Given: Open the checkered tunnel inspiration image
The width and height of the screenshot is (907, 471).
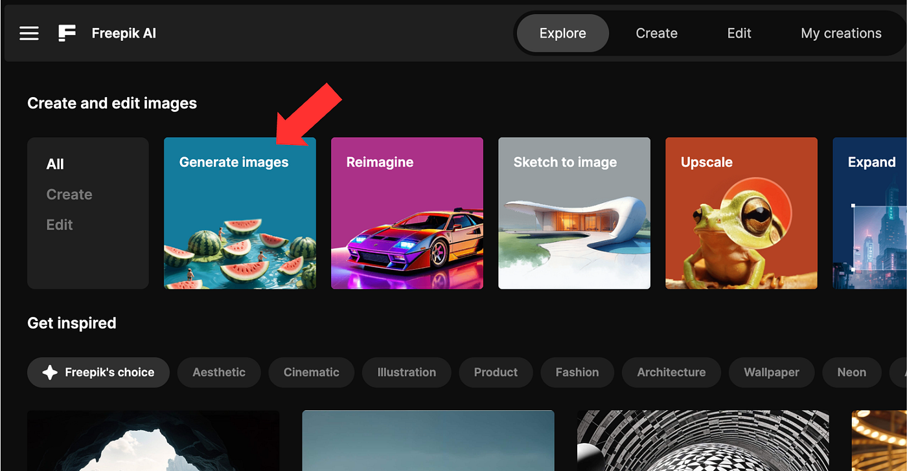Looking at the screenshot, I should coord(703,441).
